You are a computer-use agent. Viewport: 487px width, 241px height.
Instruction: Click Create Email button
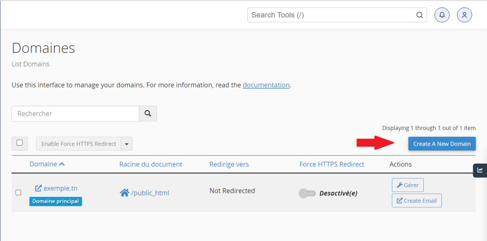tap(417, 201)
